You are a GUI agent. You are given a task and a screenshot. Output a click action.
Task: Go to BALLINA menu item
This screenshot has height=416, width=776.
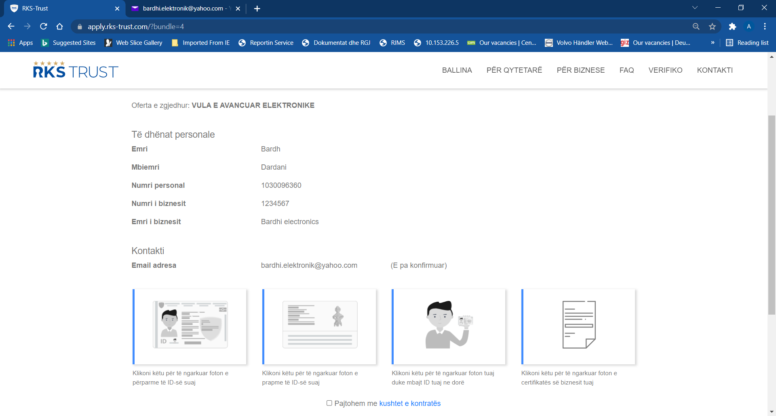pos(457,70)
